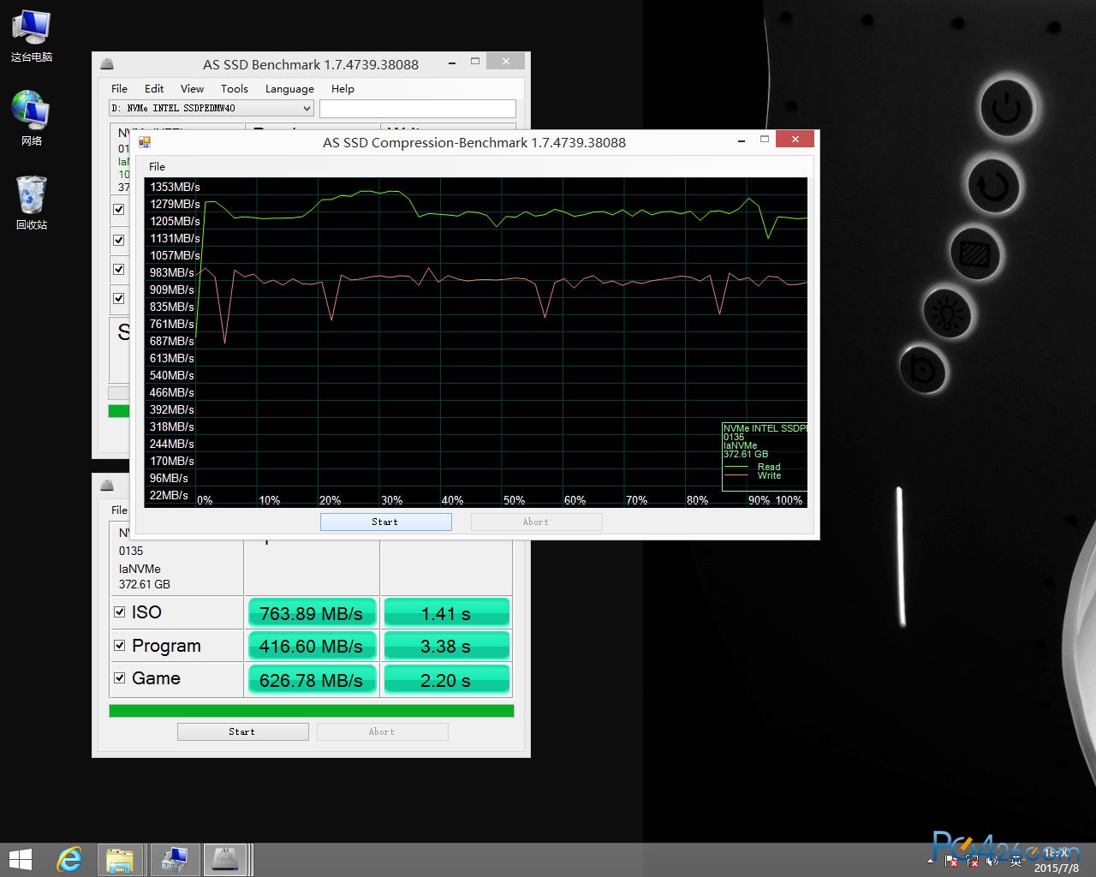Click the ISO result 763.89 MB/s
This screenshot has height=877, width=1096.
pyautogui.click(x=312, y=613)
